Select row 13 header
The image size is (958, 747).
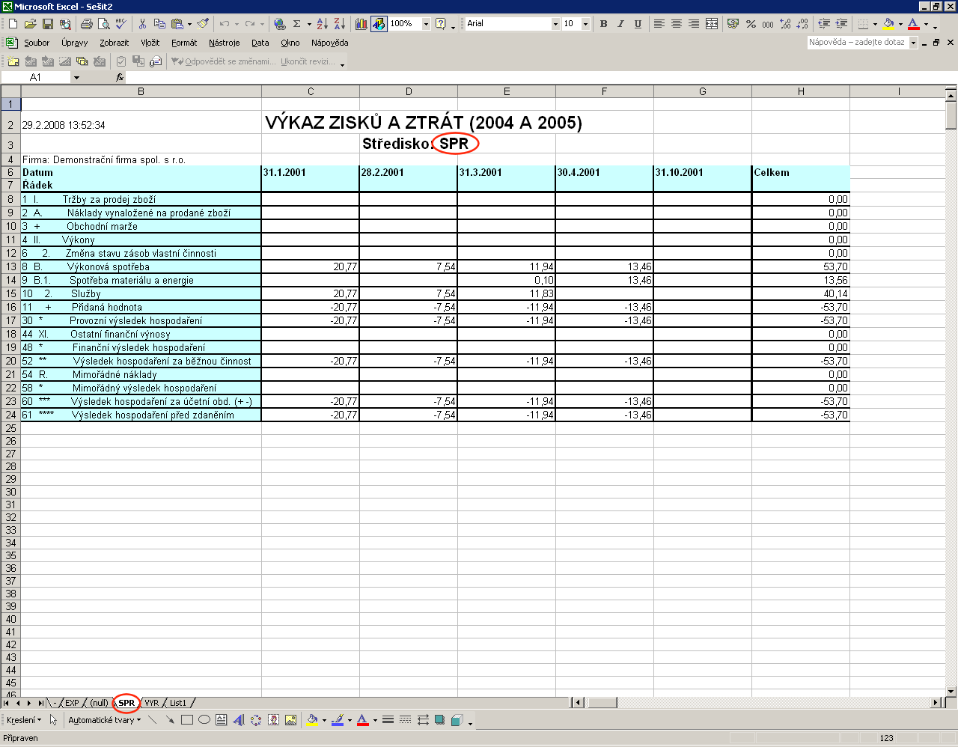coord(10,266)
